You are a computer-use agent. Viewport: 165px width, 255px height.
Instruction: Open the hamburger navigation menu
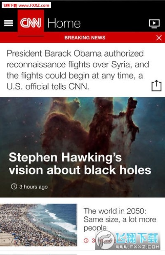pyautogui.click(x=9, y=23)
